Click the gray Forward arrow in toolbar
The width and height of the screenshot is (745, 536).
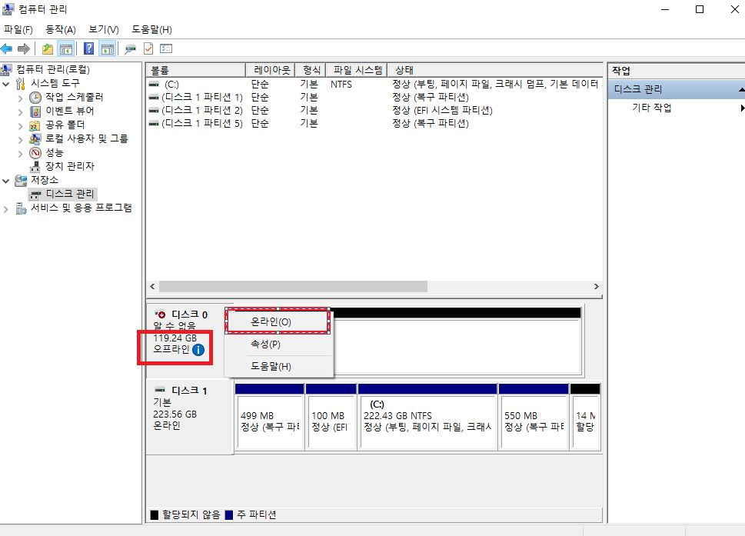pyautogui.click(x=23, y=48)
